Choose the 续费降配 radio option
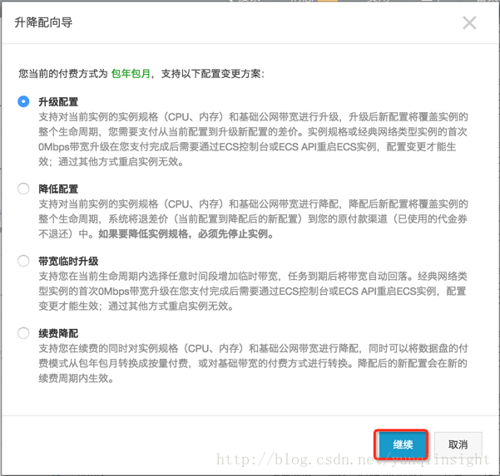The width and height of the screenshot is (500, 476). pos(23,333)
